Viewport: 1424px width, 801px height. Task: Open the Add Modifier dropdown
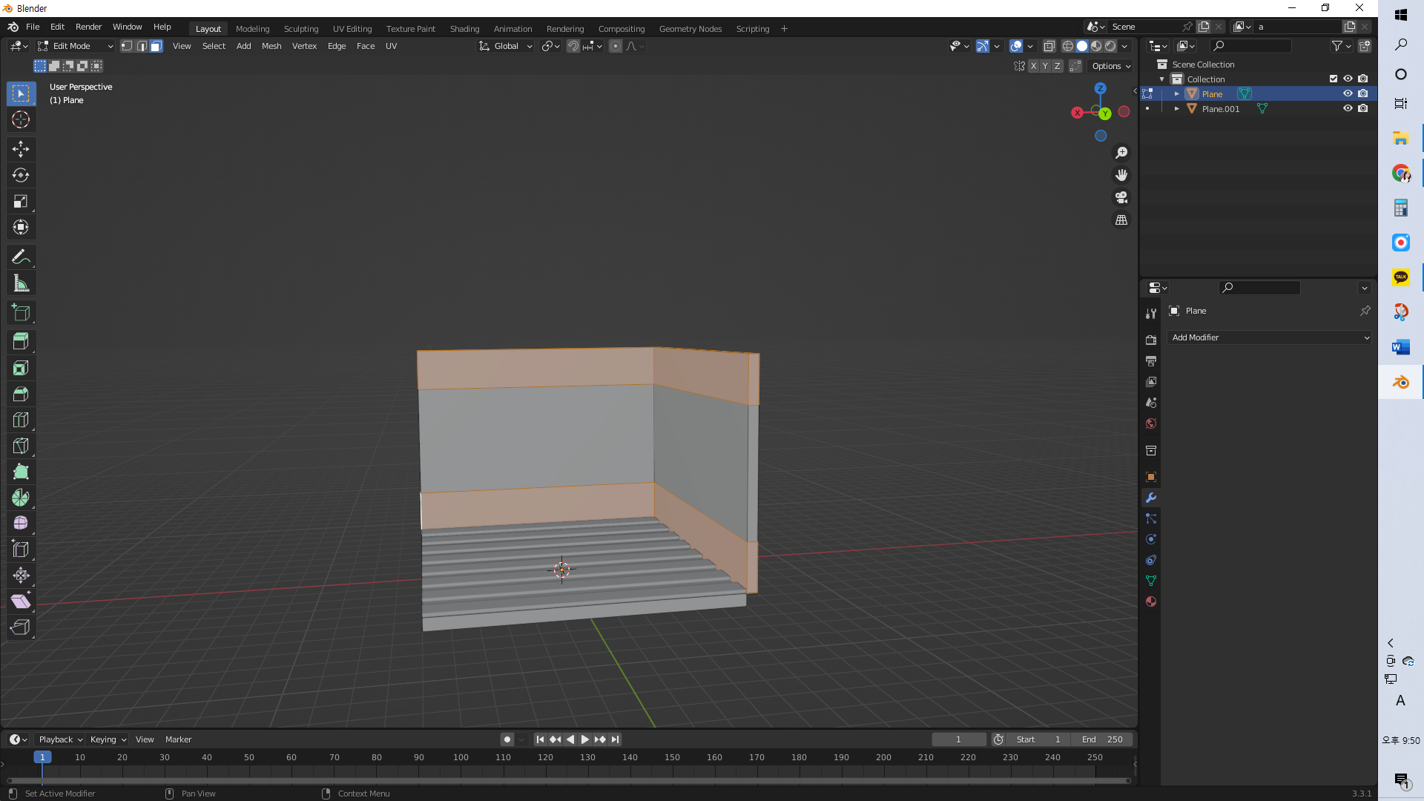[x=1269, y=337]
